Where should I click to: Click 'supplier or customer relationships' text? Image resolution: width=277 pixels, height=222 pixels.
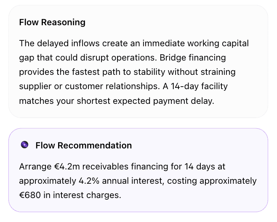89,87
